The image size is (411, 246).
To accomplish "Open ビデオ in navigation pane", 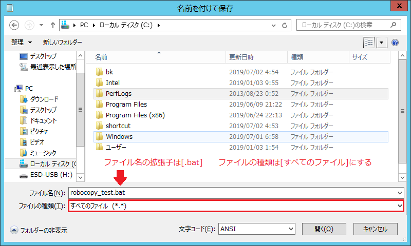I will 32,142.
